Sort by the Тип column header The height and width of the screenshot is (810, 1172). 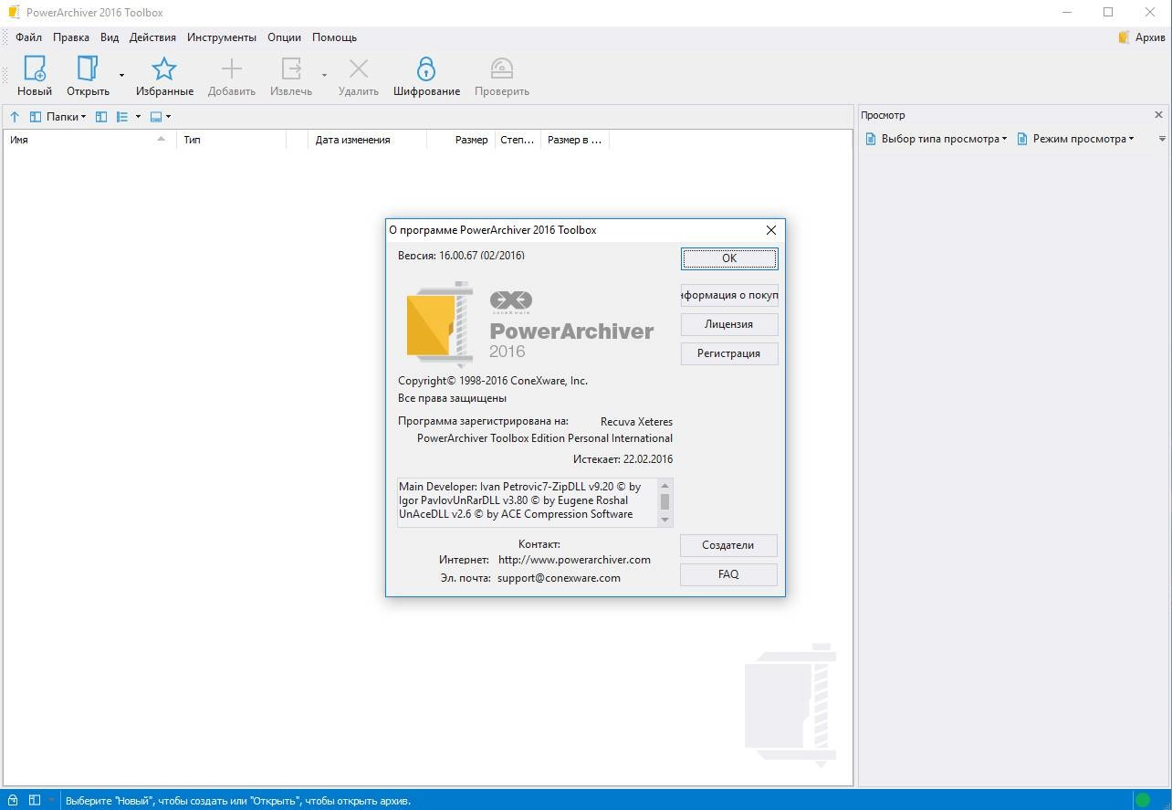coord(231,140)
